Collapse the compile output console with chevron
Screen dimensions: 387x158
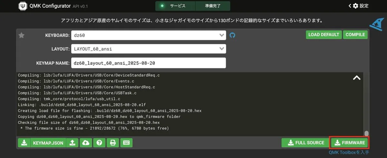click(x=357, y=78)
